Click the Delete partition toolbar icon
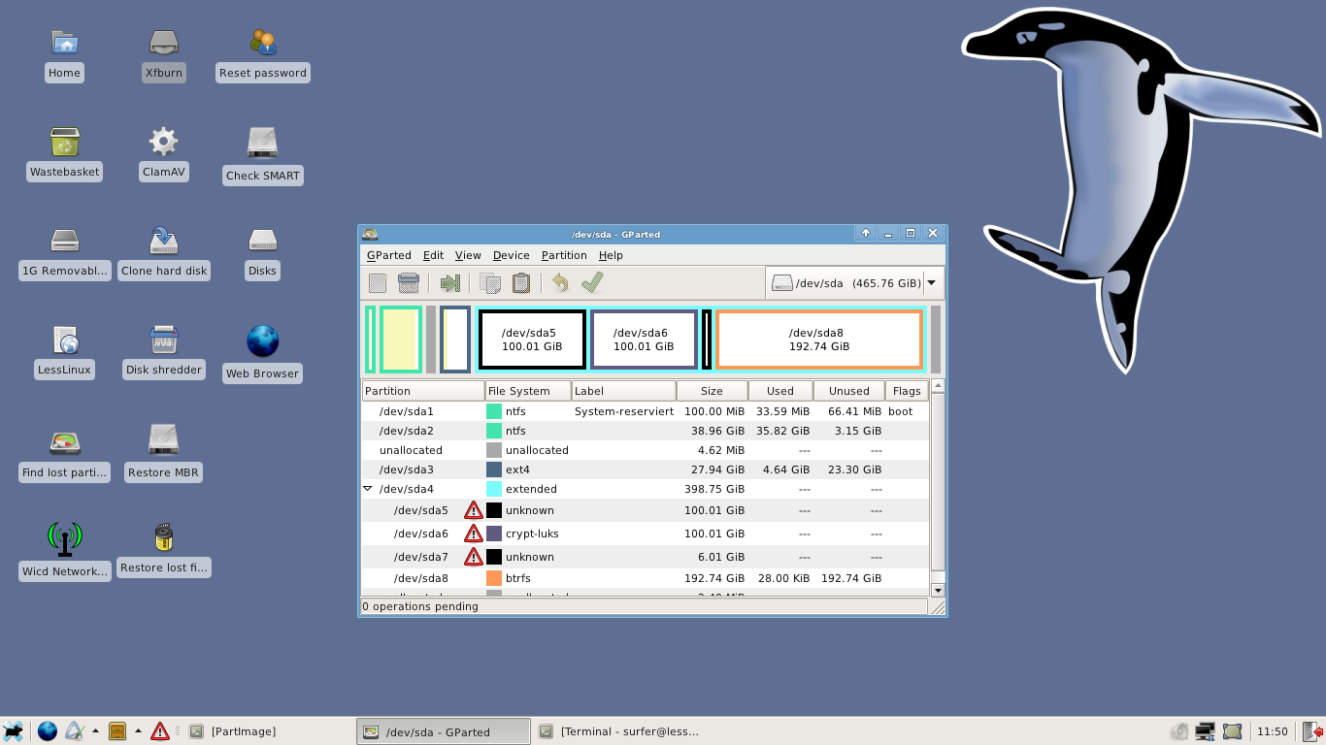Image resolution: width=1326 pixels, height=745 pixels. pos(409,283)
